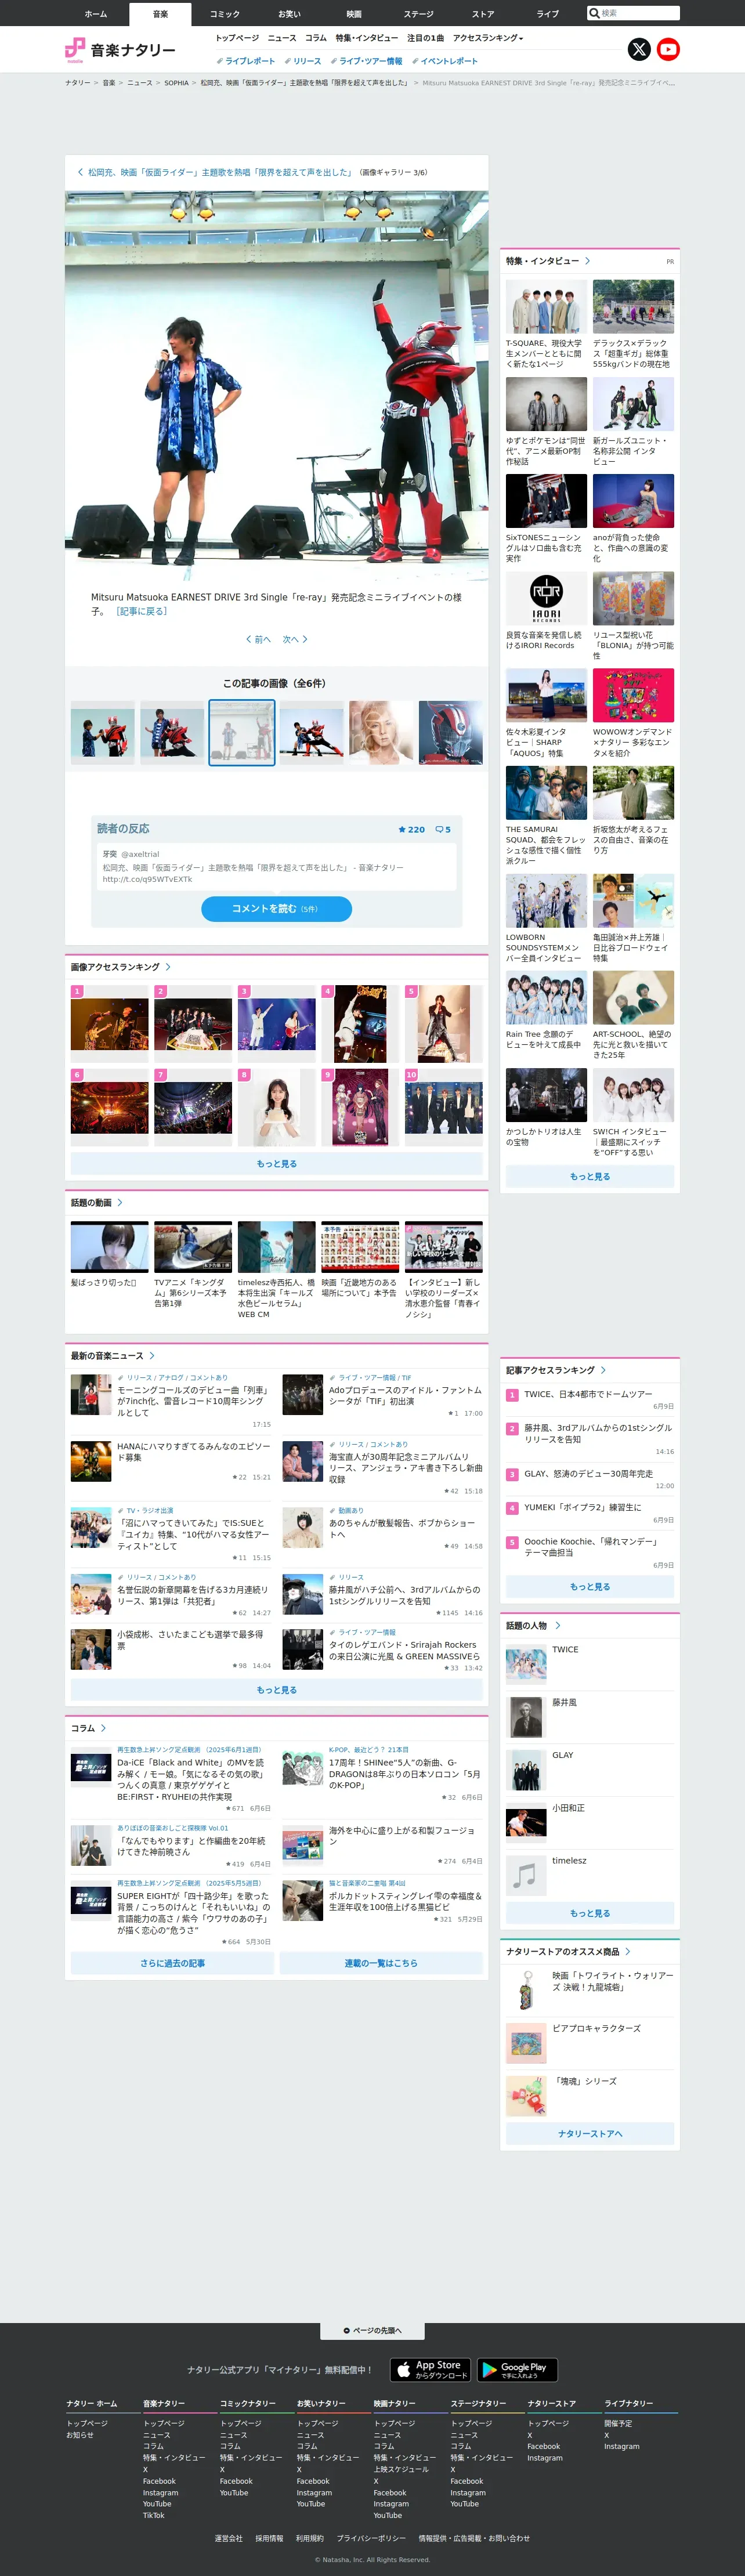Jump to page top via ページの先頭へ
745x2576 pixels.
coord(372,2330)
